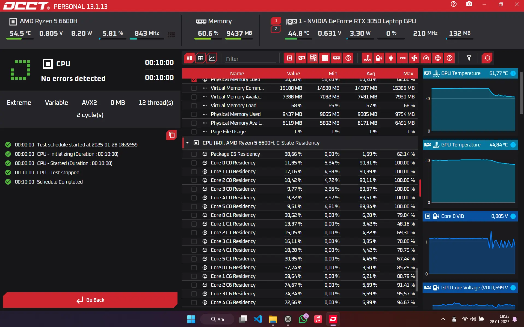Screen dimensions: 524x327
Task: Click the funnel filter icon
Action: [x=469, y=58]
